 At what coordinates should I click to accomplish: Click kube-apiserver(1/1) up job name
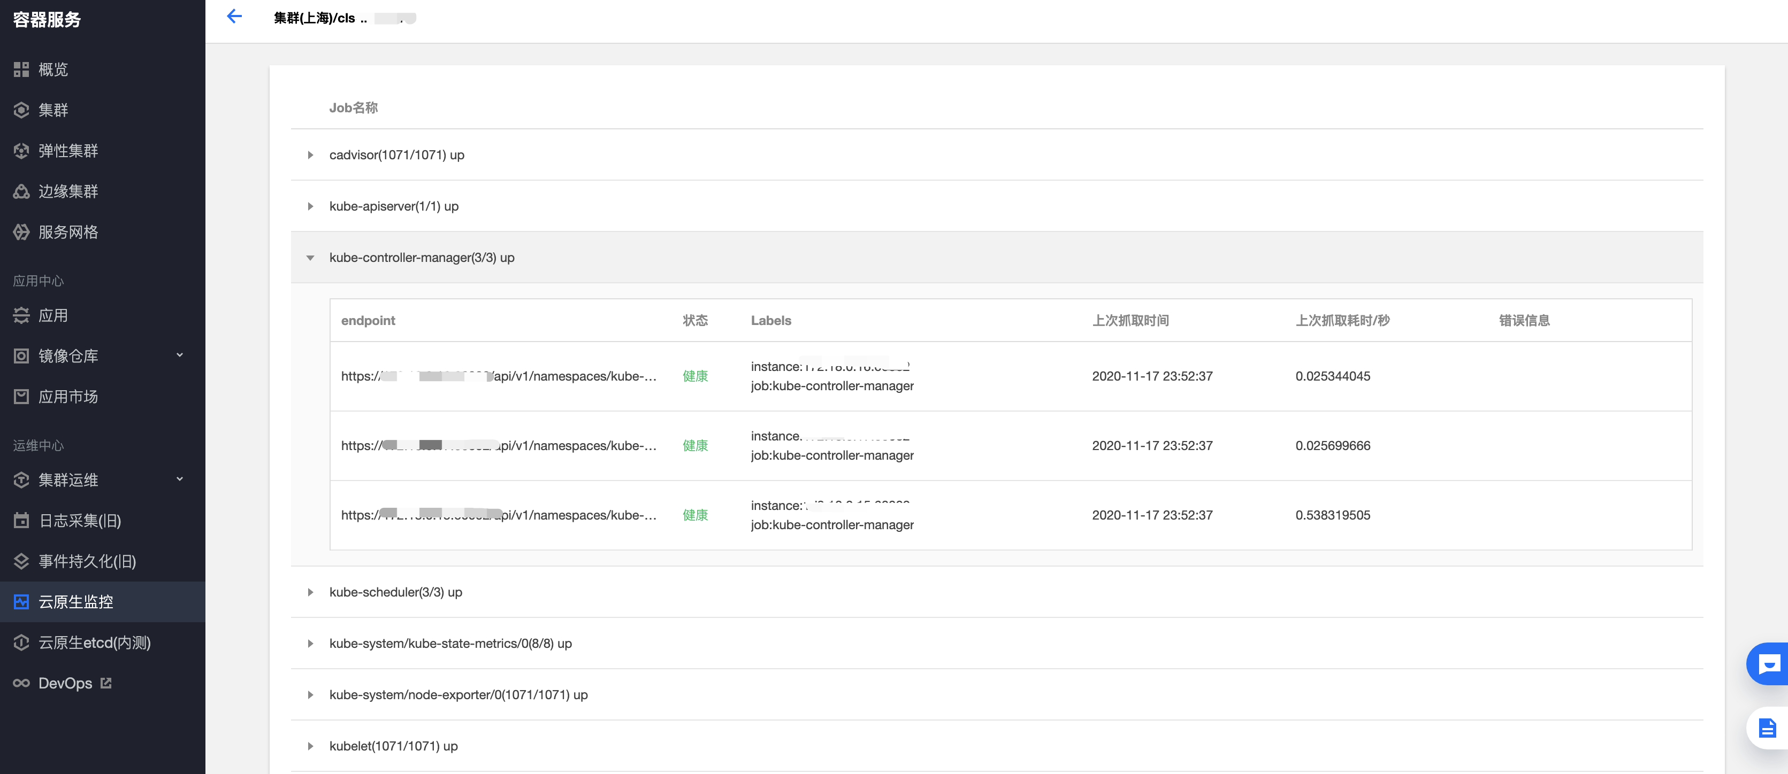point(394,207)
